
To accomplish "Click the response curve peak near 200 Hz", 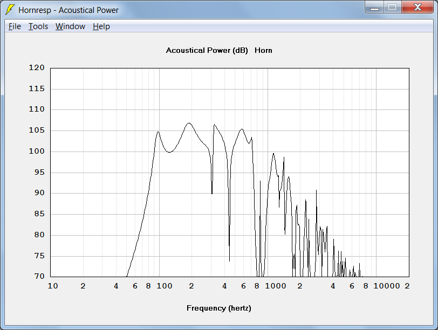I will pos(189,123).
